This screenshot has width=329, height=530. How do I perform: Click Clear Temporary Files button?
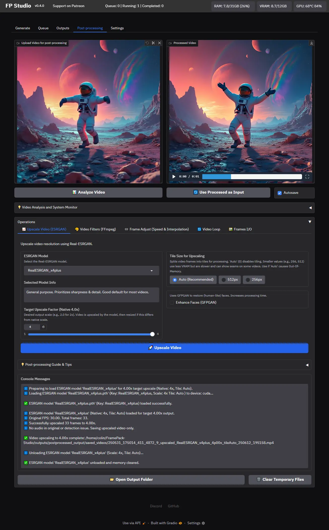280,480
